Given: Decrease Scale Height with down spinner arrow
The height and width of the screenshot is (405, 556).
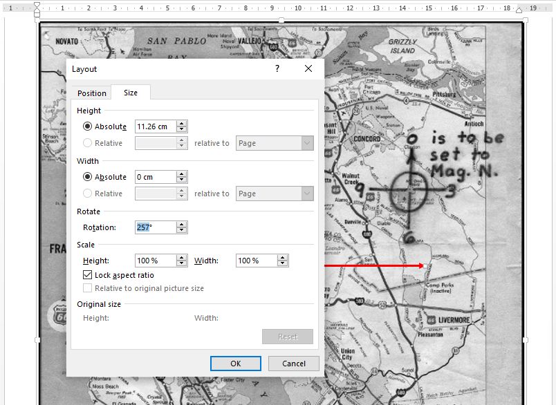Looking at the screenshot, I should point(181,264).
